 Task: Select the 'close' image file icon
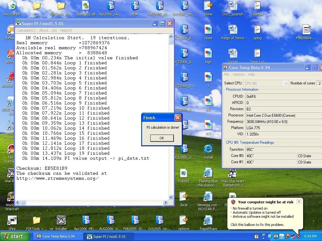(208, 32)
